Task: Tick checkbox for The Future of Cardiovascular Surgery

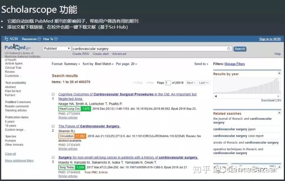Action: pyautogui.click(x=53, y=126)
